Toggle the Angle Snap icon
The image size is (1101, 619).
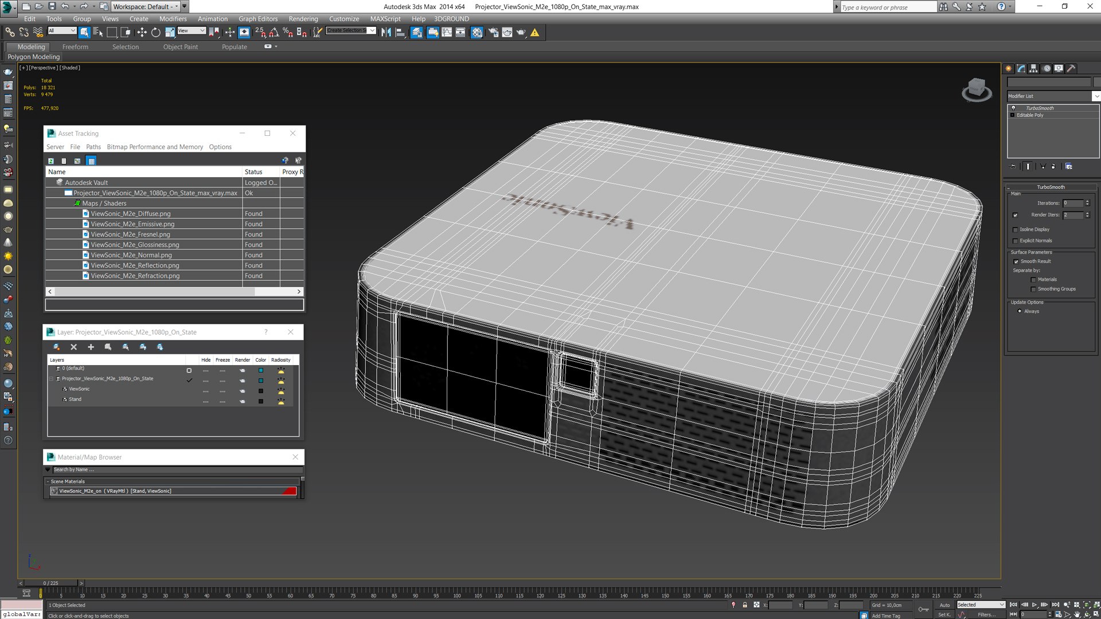pyautogui.click(x=274, y=33)
